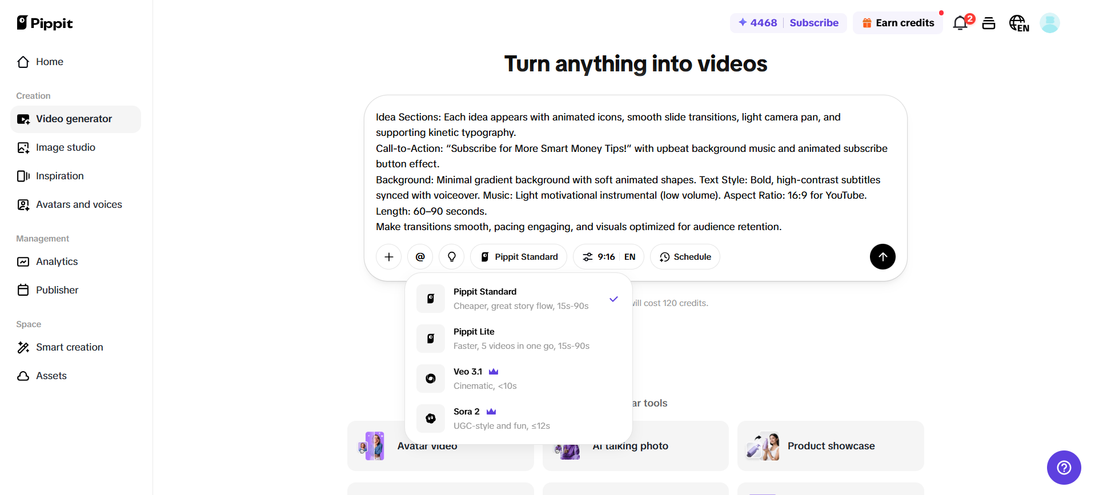
Task: Click the 4468 credits count
Action: 764,23
